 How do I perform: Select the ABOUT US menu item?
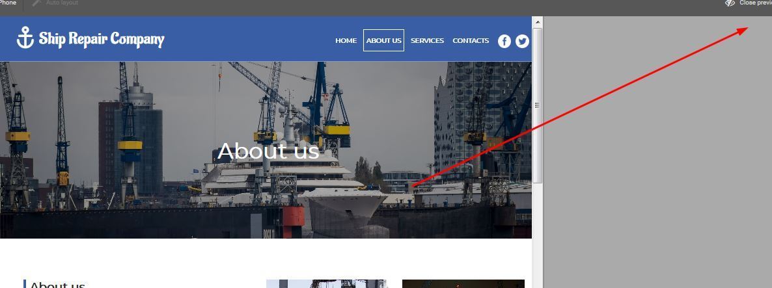tap(383, 40)
